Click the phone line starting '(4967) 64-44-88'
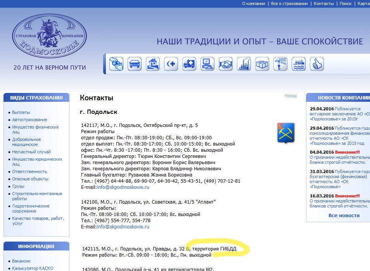Viewport: 370px width, 271px height. [161, 181]
